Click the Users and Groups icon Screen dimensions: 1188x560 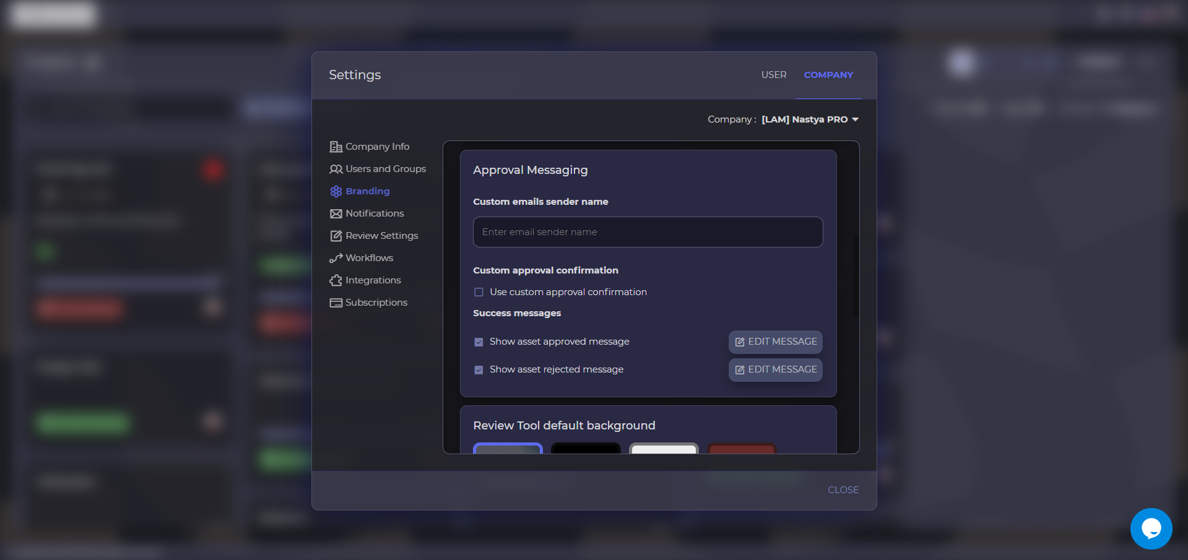[x=336, y=169]
